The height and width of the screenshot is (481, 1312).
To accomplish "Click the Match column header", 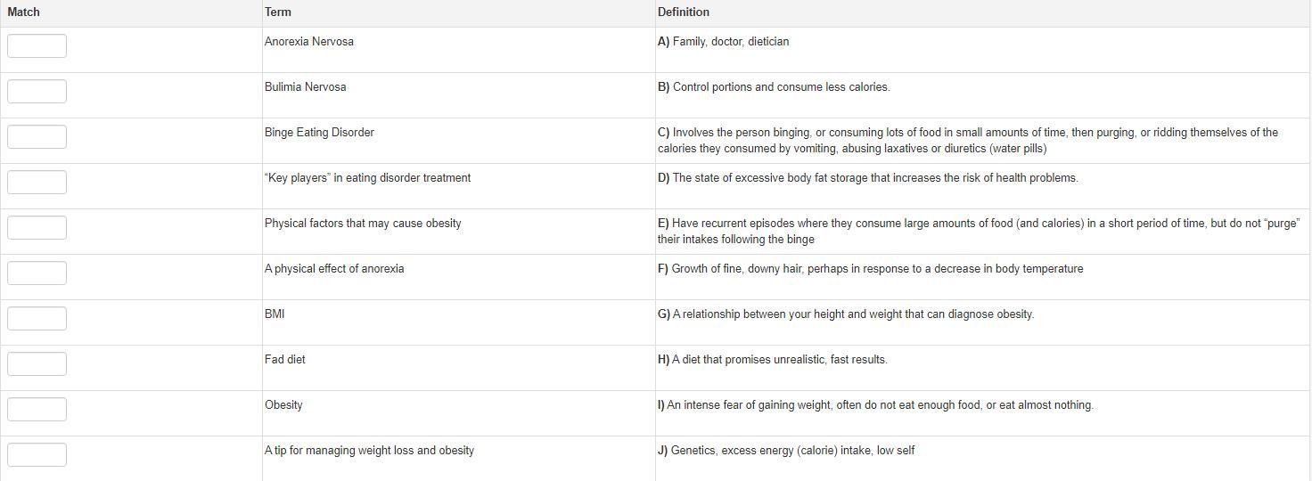I will click(23, 12).
